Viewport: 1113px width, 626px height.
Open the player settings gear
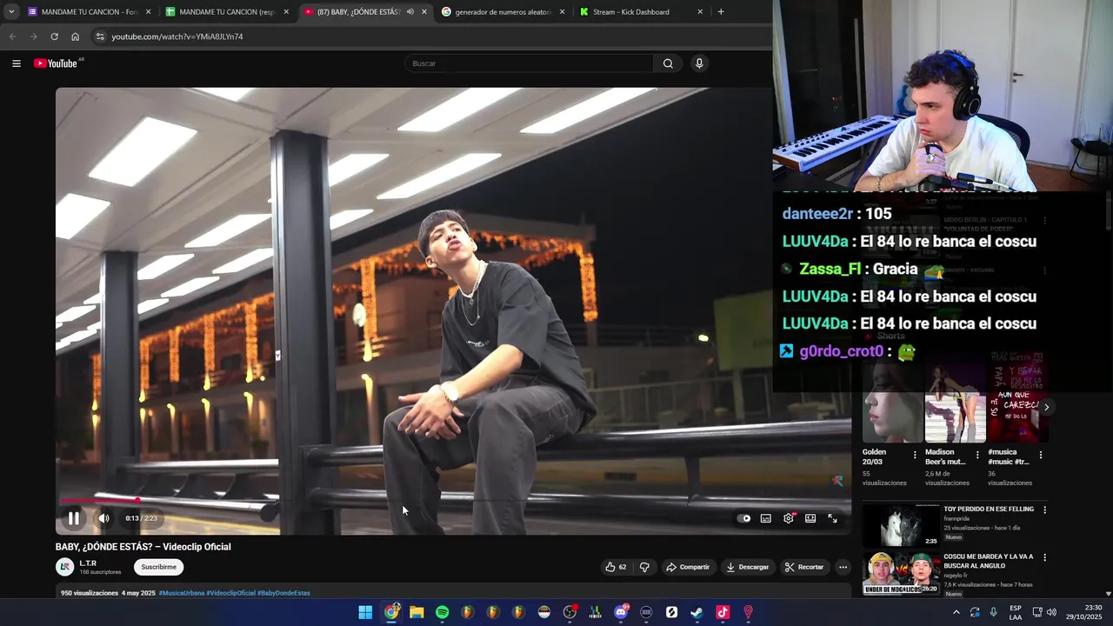click(789, 518)
